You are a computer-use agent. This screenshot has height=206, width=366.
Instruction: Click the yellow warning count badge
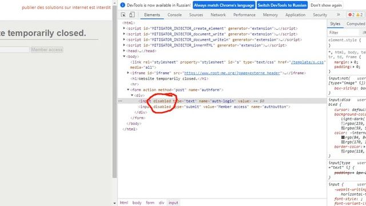tap(360, 15)
